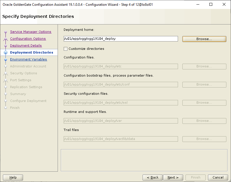Viewport: 231px width, 182px height.
Task: Cancel the configuration wizard
Action: tap(218, 177)
